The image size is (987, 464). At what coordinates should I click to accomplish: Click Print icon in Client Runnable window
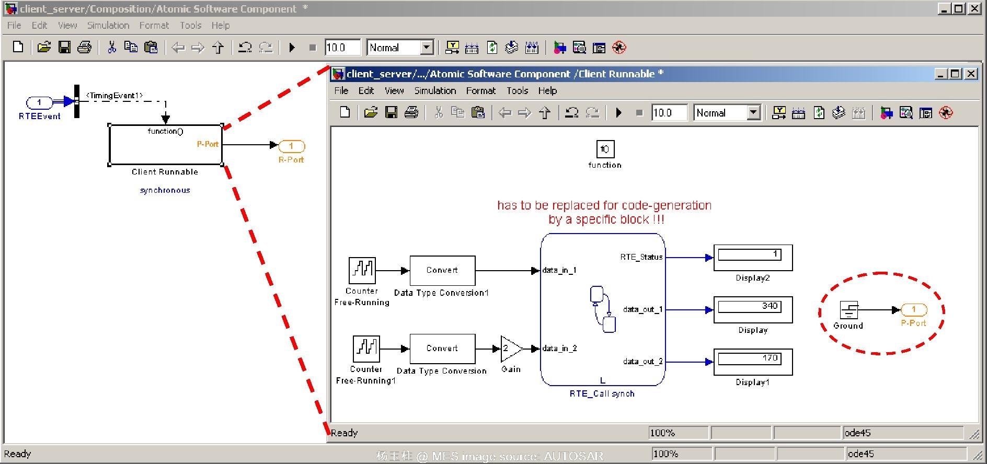[x=411, y=112]
